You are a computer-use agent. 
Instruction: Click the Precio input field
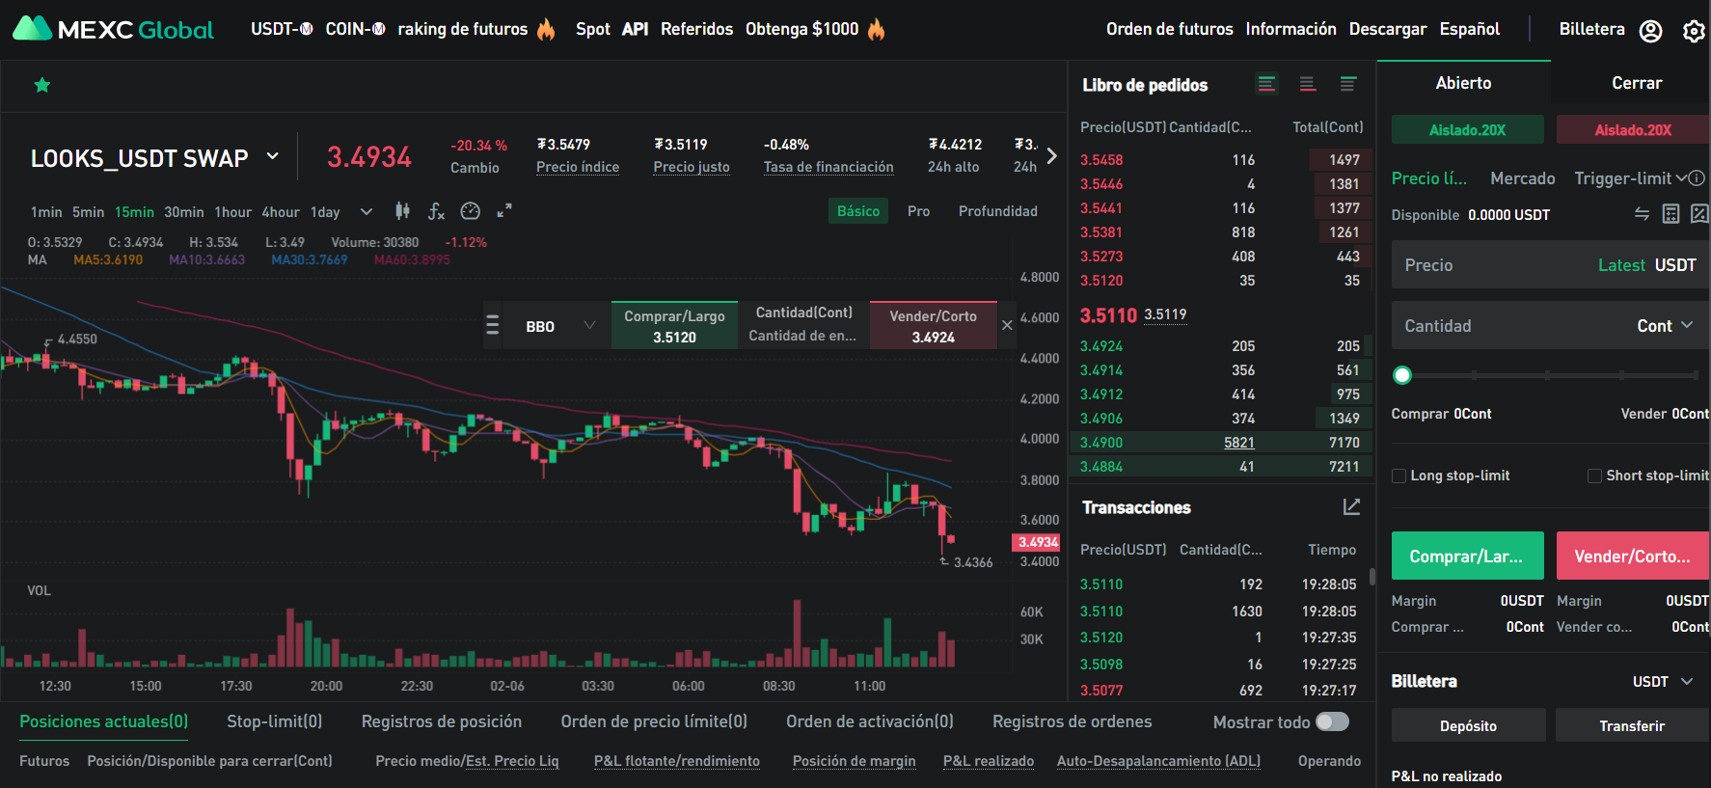(1550, 265)
